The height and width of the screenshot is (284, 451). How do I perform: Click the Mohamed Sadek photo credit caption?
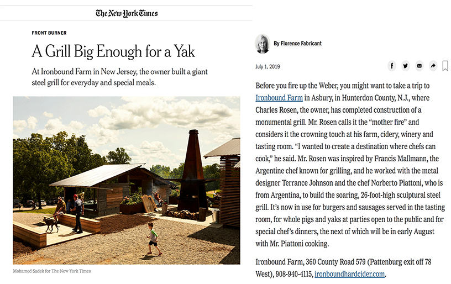point(52,271)
